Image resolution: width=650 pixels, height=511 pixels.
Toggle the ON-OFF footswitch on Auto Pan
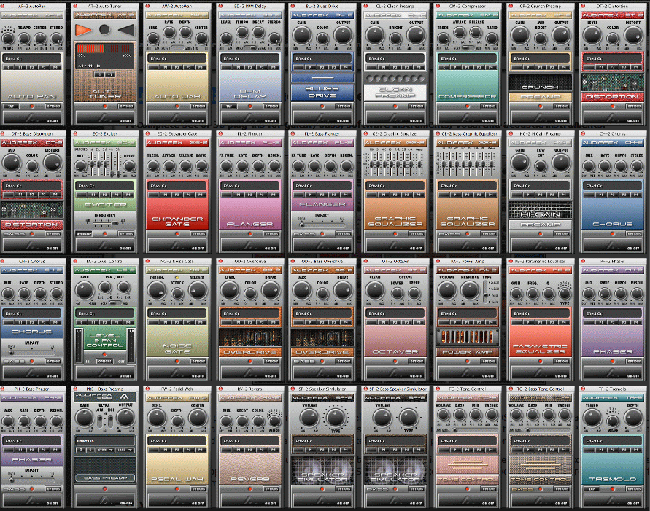[x=32, y=118]
